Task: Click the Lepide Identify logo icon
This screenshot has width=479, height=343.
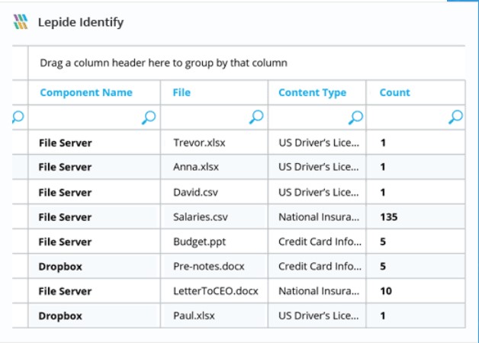Action: [x=21, y=22]
